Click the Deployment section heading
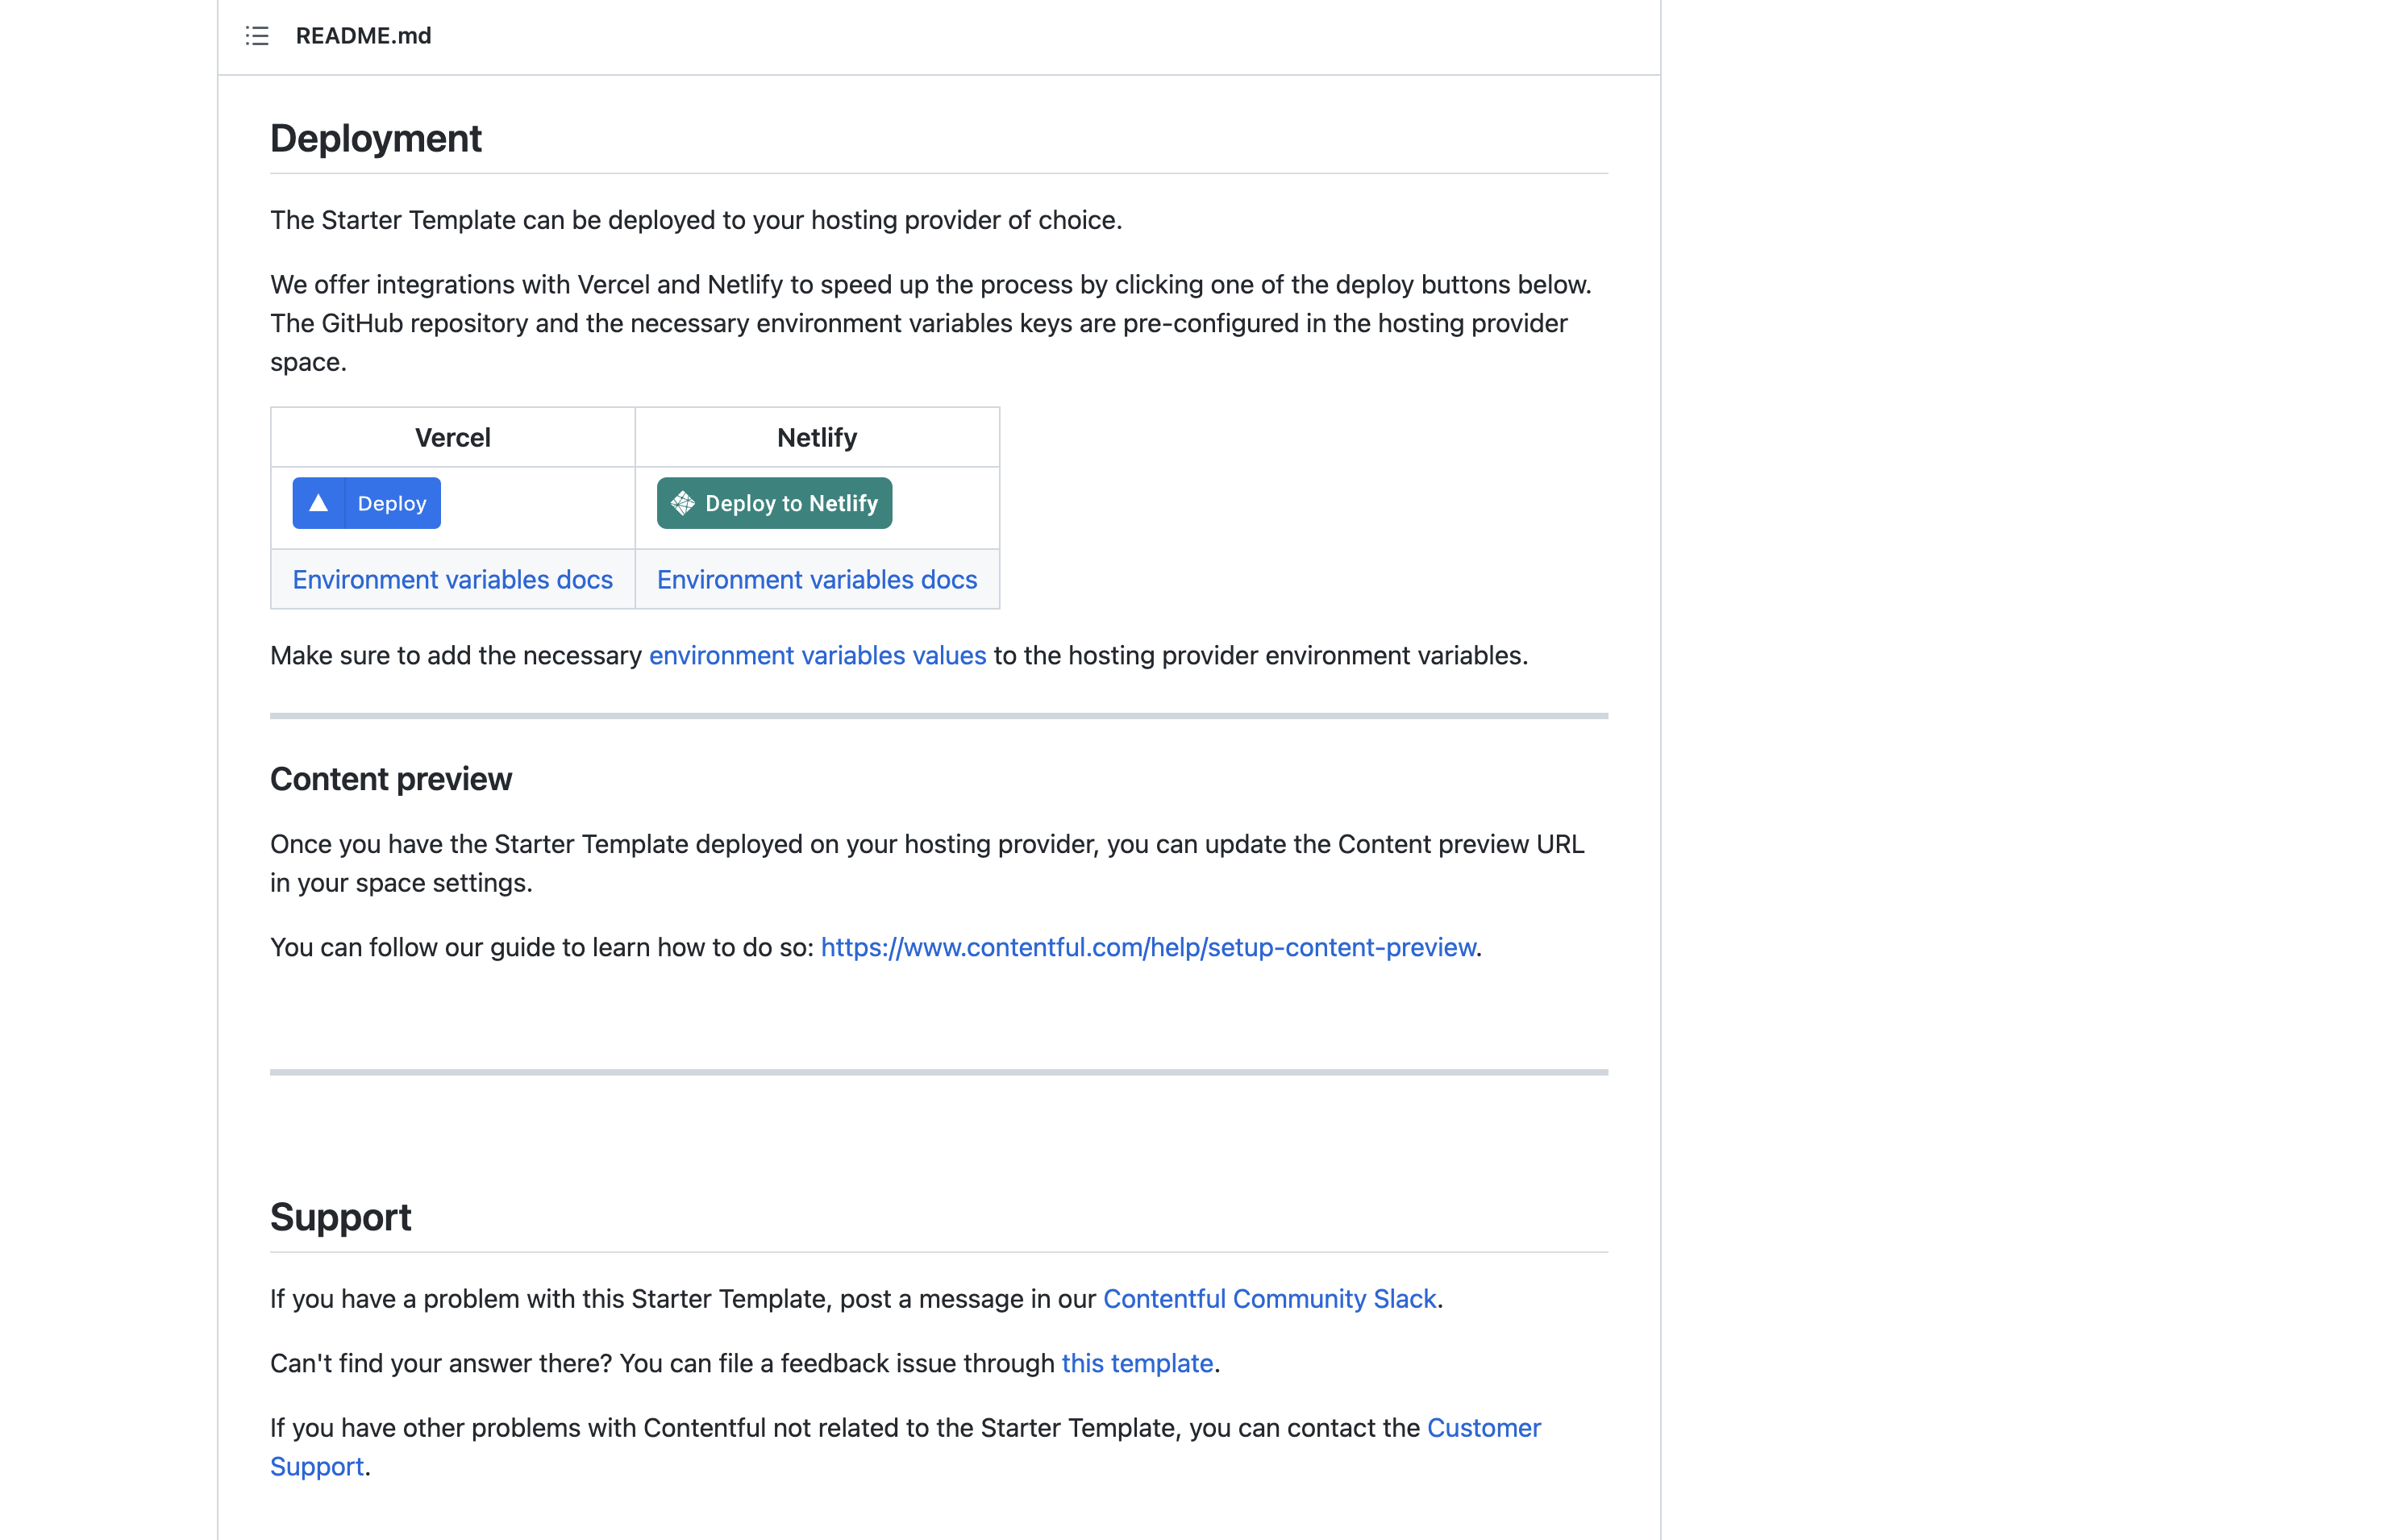The height and width of the screenshot is (1540, 2393). click(376, 138)
